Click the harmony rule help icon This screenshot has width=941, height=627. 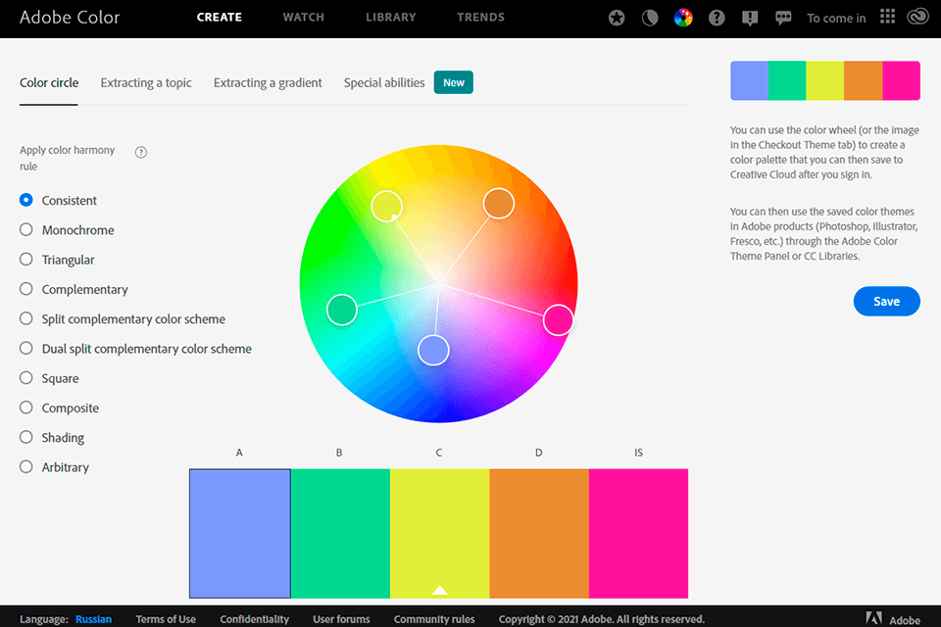pyautogui.click(x=141, y=153)
